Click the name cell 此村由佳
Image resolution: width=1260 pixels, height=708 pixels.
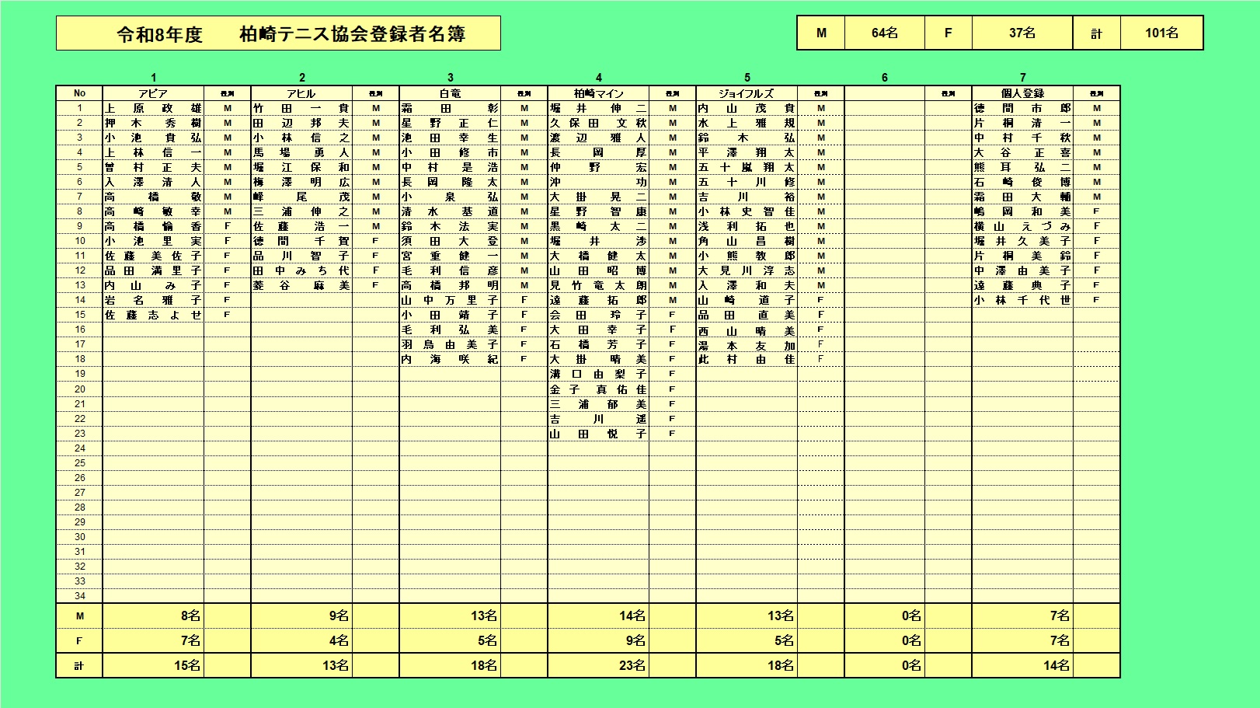[747, 359]
